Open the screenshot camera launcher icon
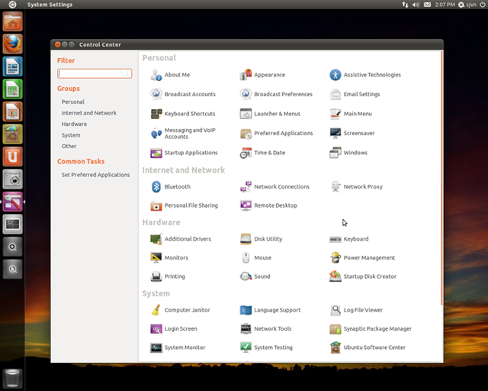The height and width of the screenshot is (391, 488). [x=12, y=179]
